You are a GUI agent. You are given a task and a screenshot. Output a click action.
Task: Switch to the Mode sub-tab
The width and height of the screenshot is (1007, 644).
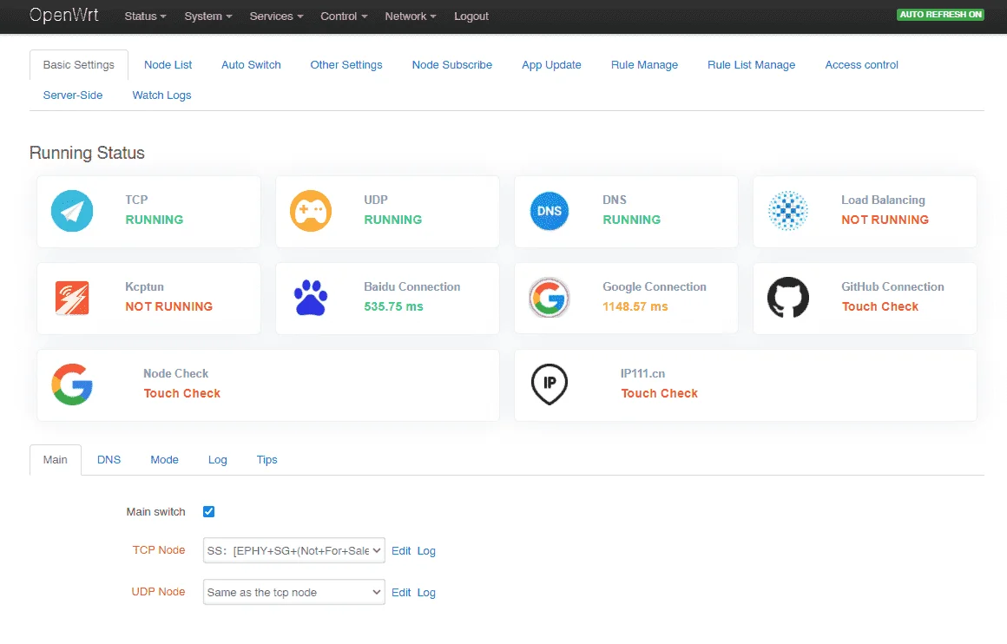164,460
